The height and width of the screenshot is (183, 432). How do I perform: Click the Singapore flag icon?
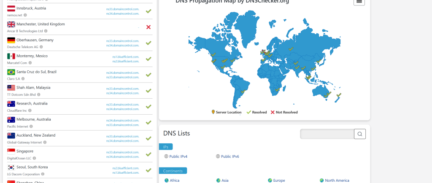11,152
